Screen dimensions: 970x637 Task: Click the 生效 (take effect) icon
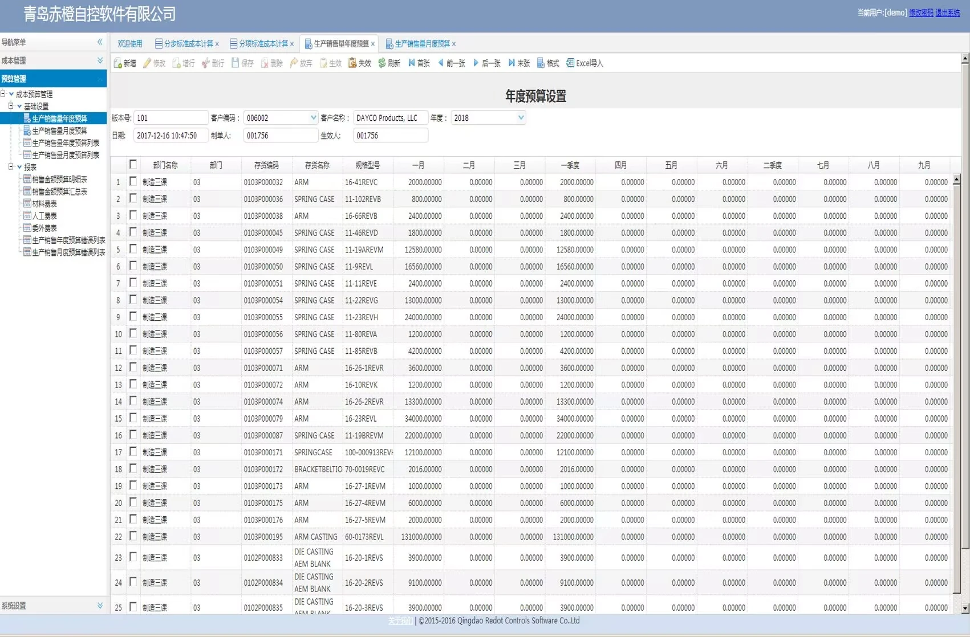pyautogui.click(x=323, y=63)
